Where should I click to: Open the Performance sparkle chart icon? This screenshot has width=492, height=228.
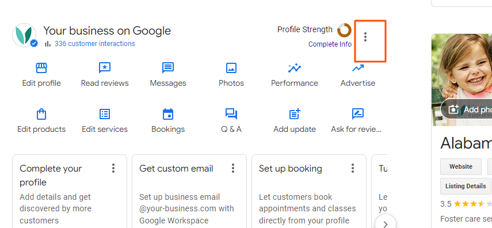(295, 68)
